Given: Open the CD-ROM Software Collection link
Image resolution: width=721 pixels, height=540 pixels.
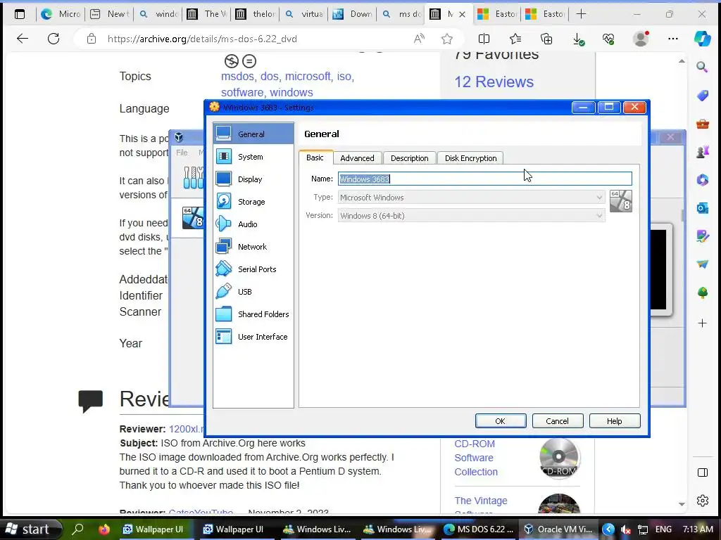Looking at the screenshot, I should coord(476,458).
